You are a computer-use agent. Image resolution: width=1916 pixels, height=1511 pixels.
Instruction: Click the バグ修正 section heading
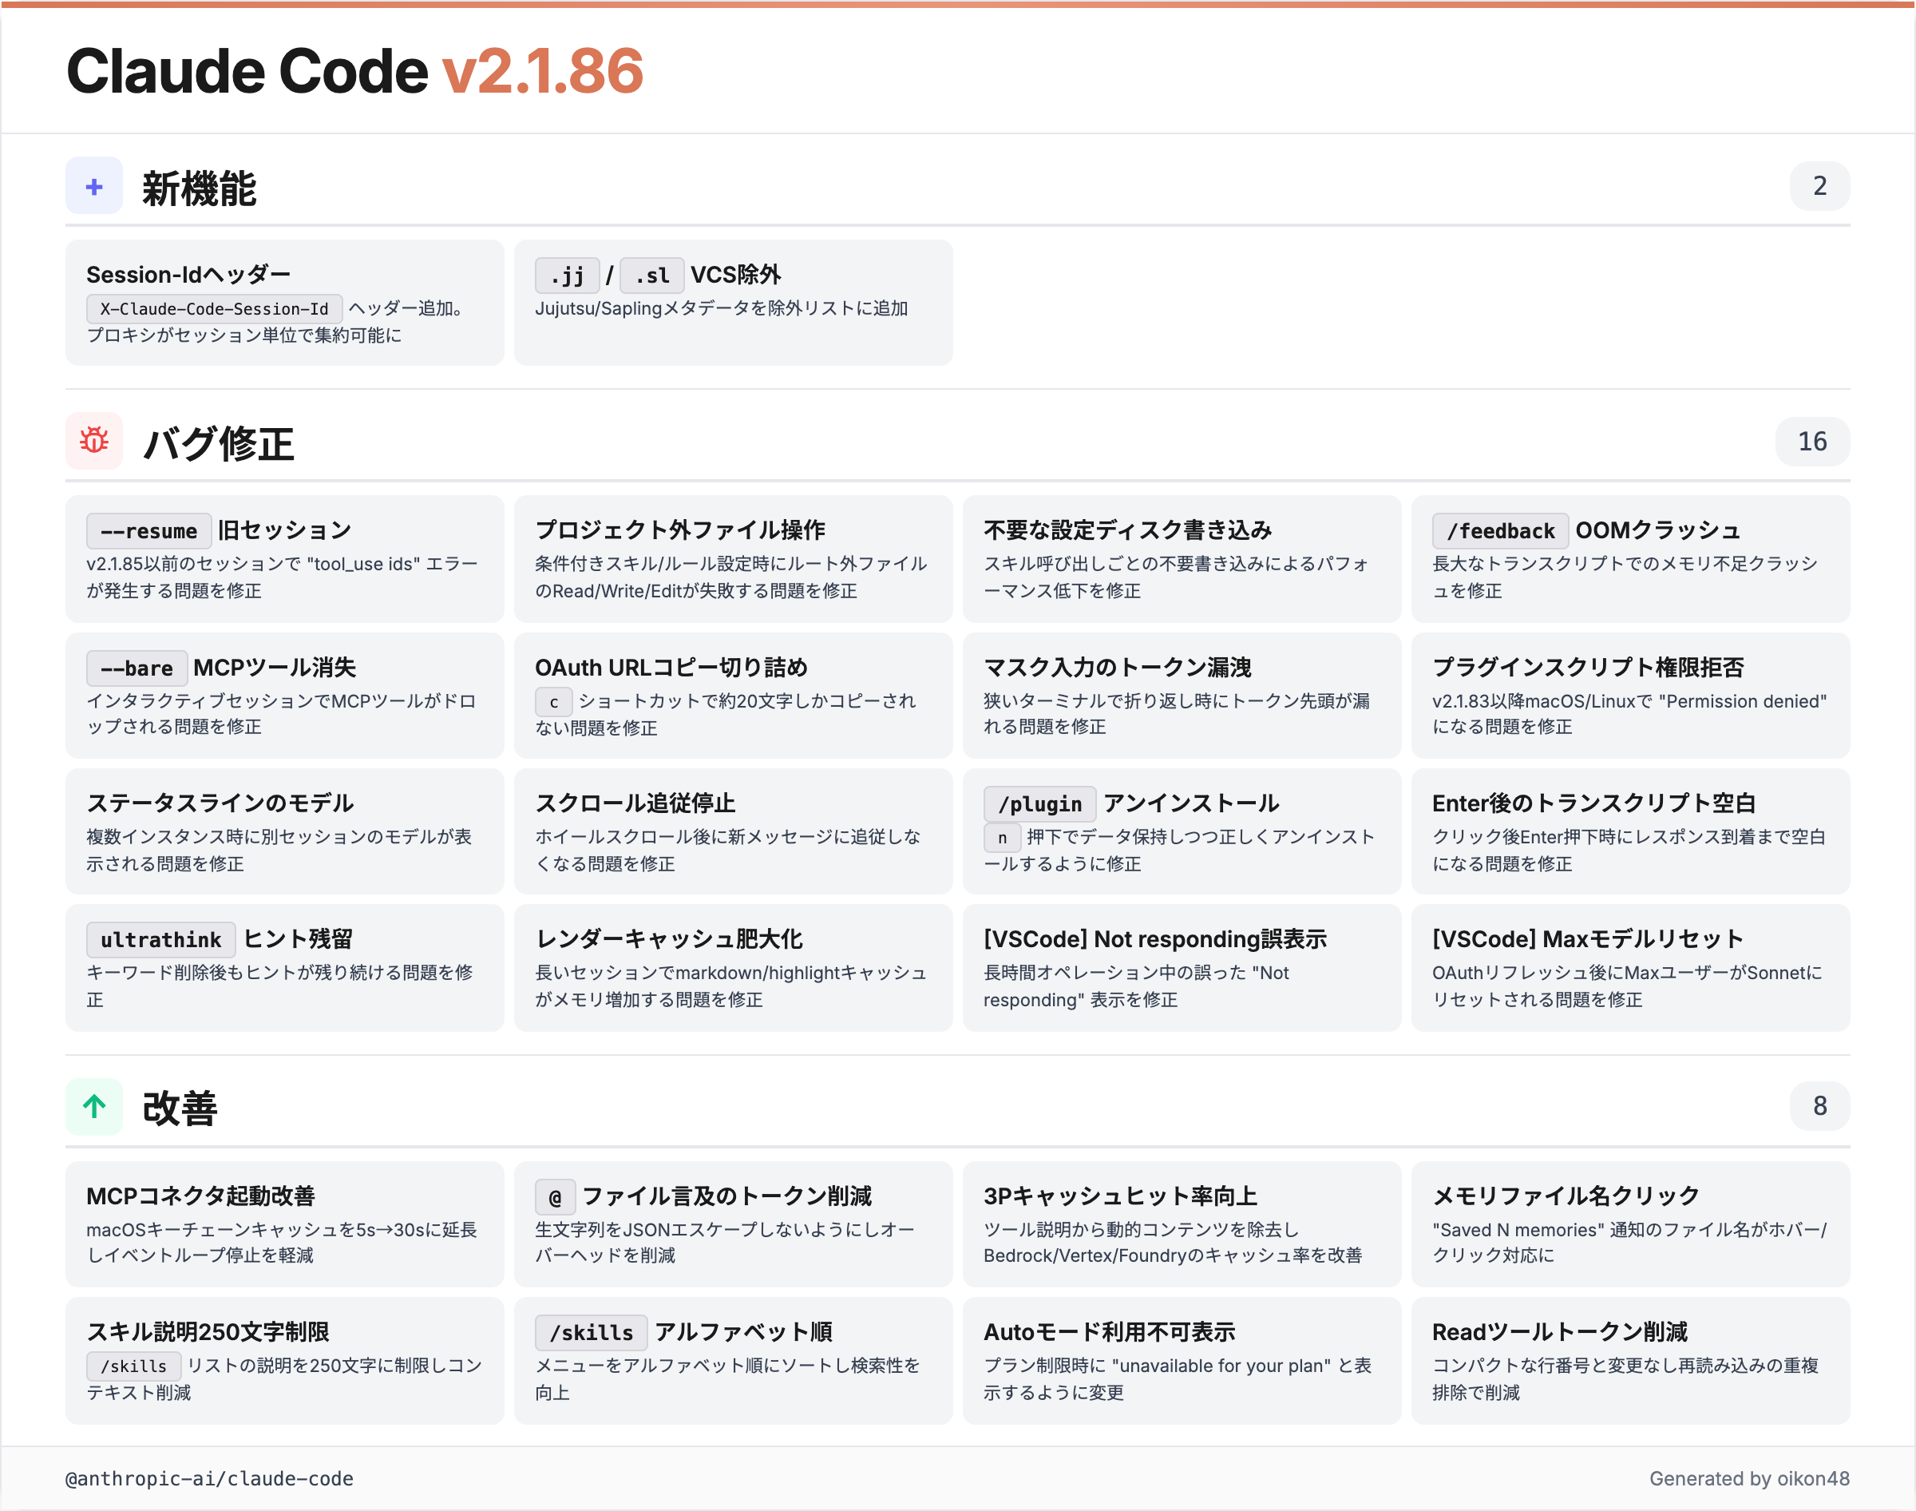coord(219,443)
